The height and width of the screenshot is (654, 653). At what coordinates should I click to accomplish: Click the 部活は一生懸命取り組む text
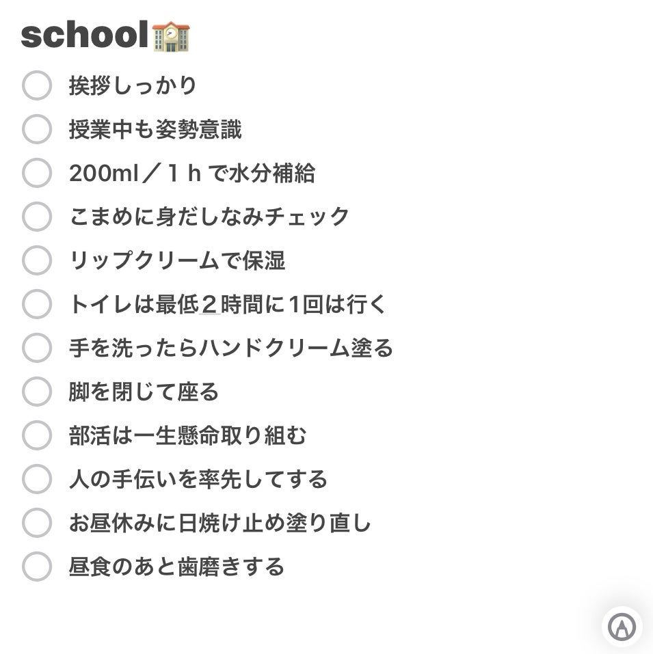(187, 436)
